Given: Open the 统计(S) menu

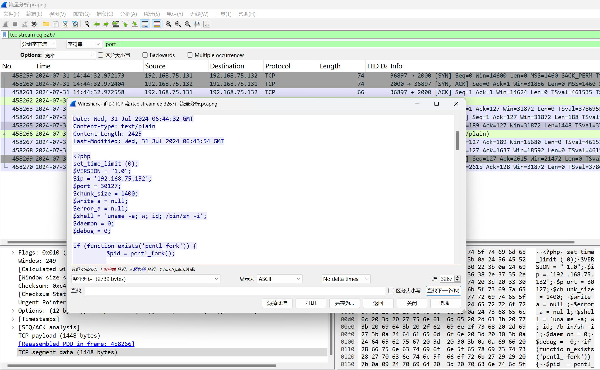Looking at the screenshot, I should tap(152, 14).
